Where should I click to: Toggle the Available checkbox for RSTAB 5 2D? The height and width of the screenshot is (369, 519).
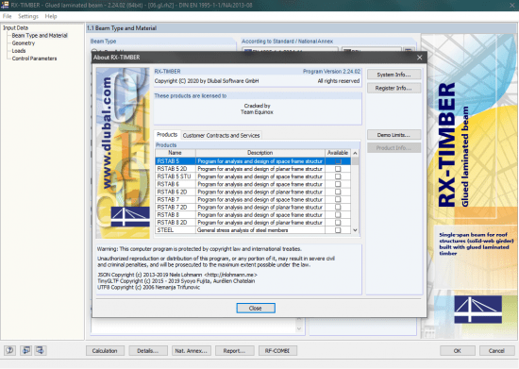[x=338, y=169]
